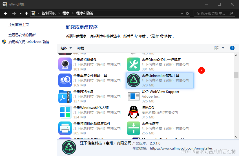Screen dimensions: 239x156
Task: Click the shield icon beside Windows 功能
Action: (4, 42)
